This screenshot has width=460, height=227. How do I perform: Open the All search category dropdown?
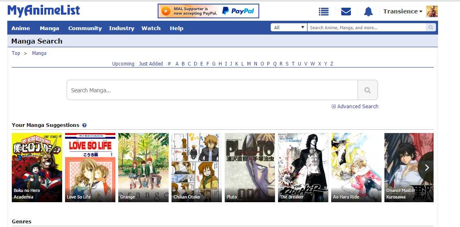289,28
